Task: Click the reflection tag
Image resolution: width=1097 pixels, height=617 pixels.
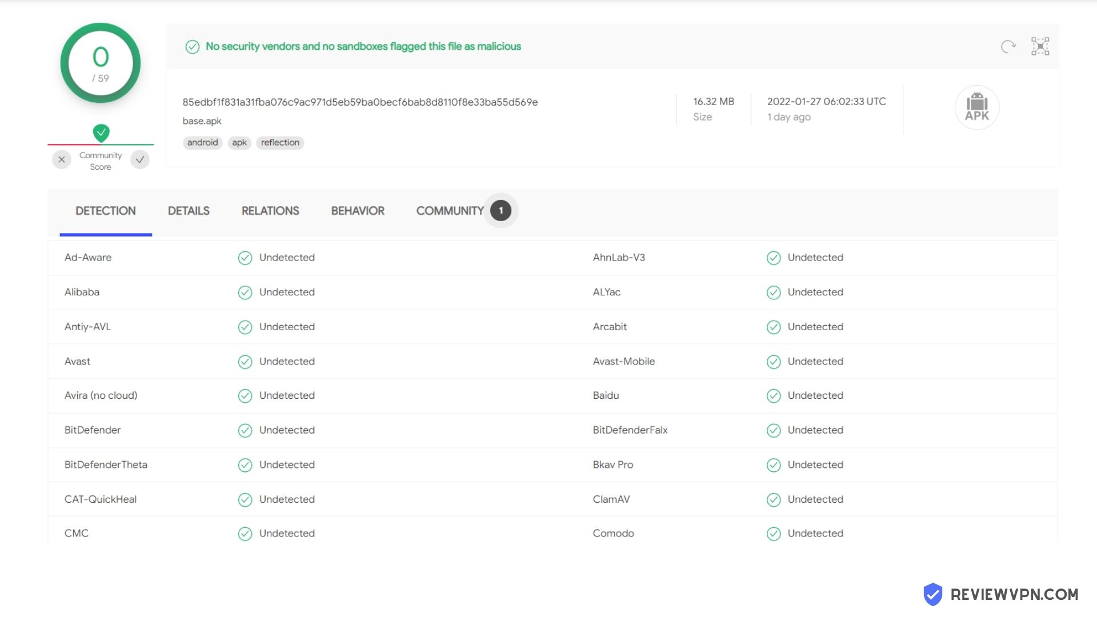Action: click(280, 143)
